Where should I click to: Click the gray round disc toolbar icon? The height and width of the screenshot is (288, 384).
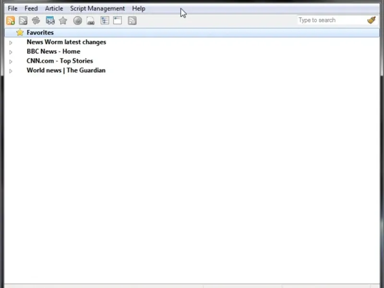pyautogui.click(x=78, y=21)
